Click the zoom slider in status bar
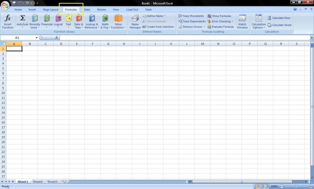The image size is (314, 189). tap(296, 186)
